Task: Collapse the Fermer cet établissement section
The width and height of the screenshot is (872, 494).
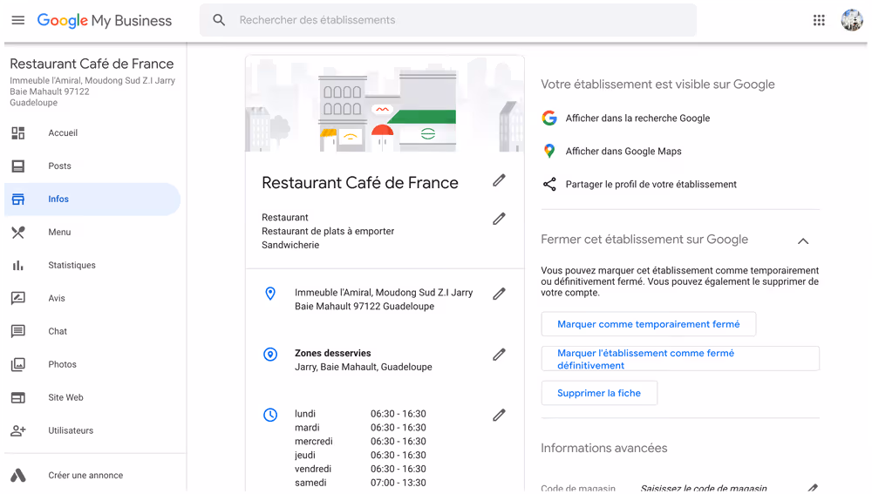Action: click(803, 240)
